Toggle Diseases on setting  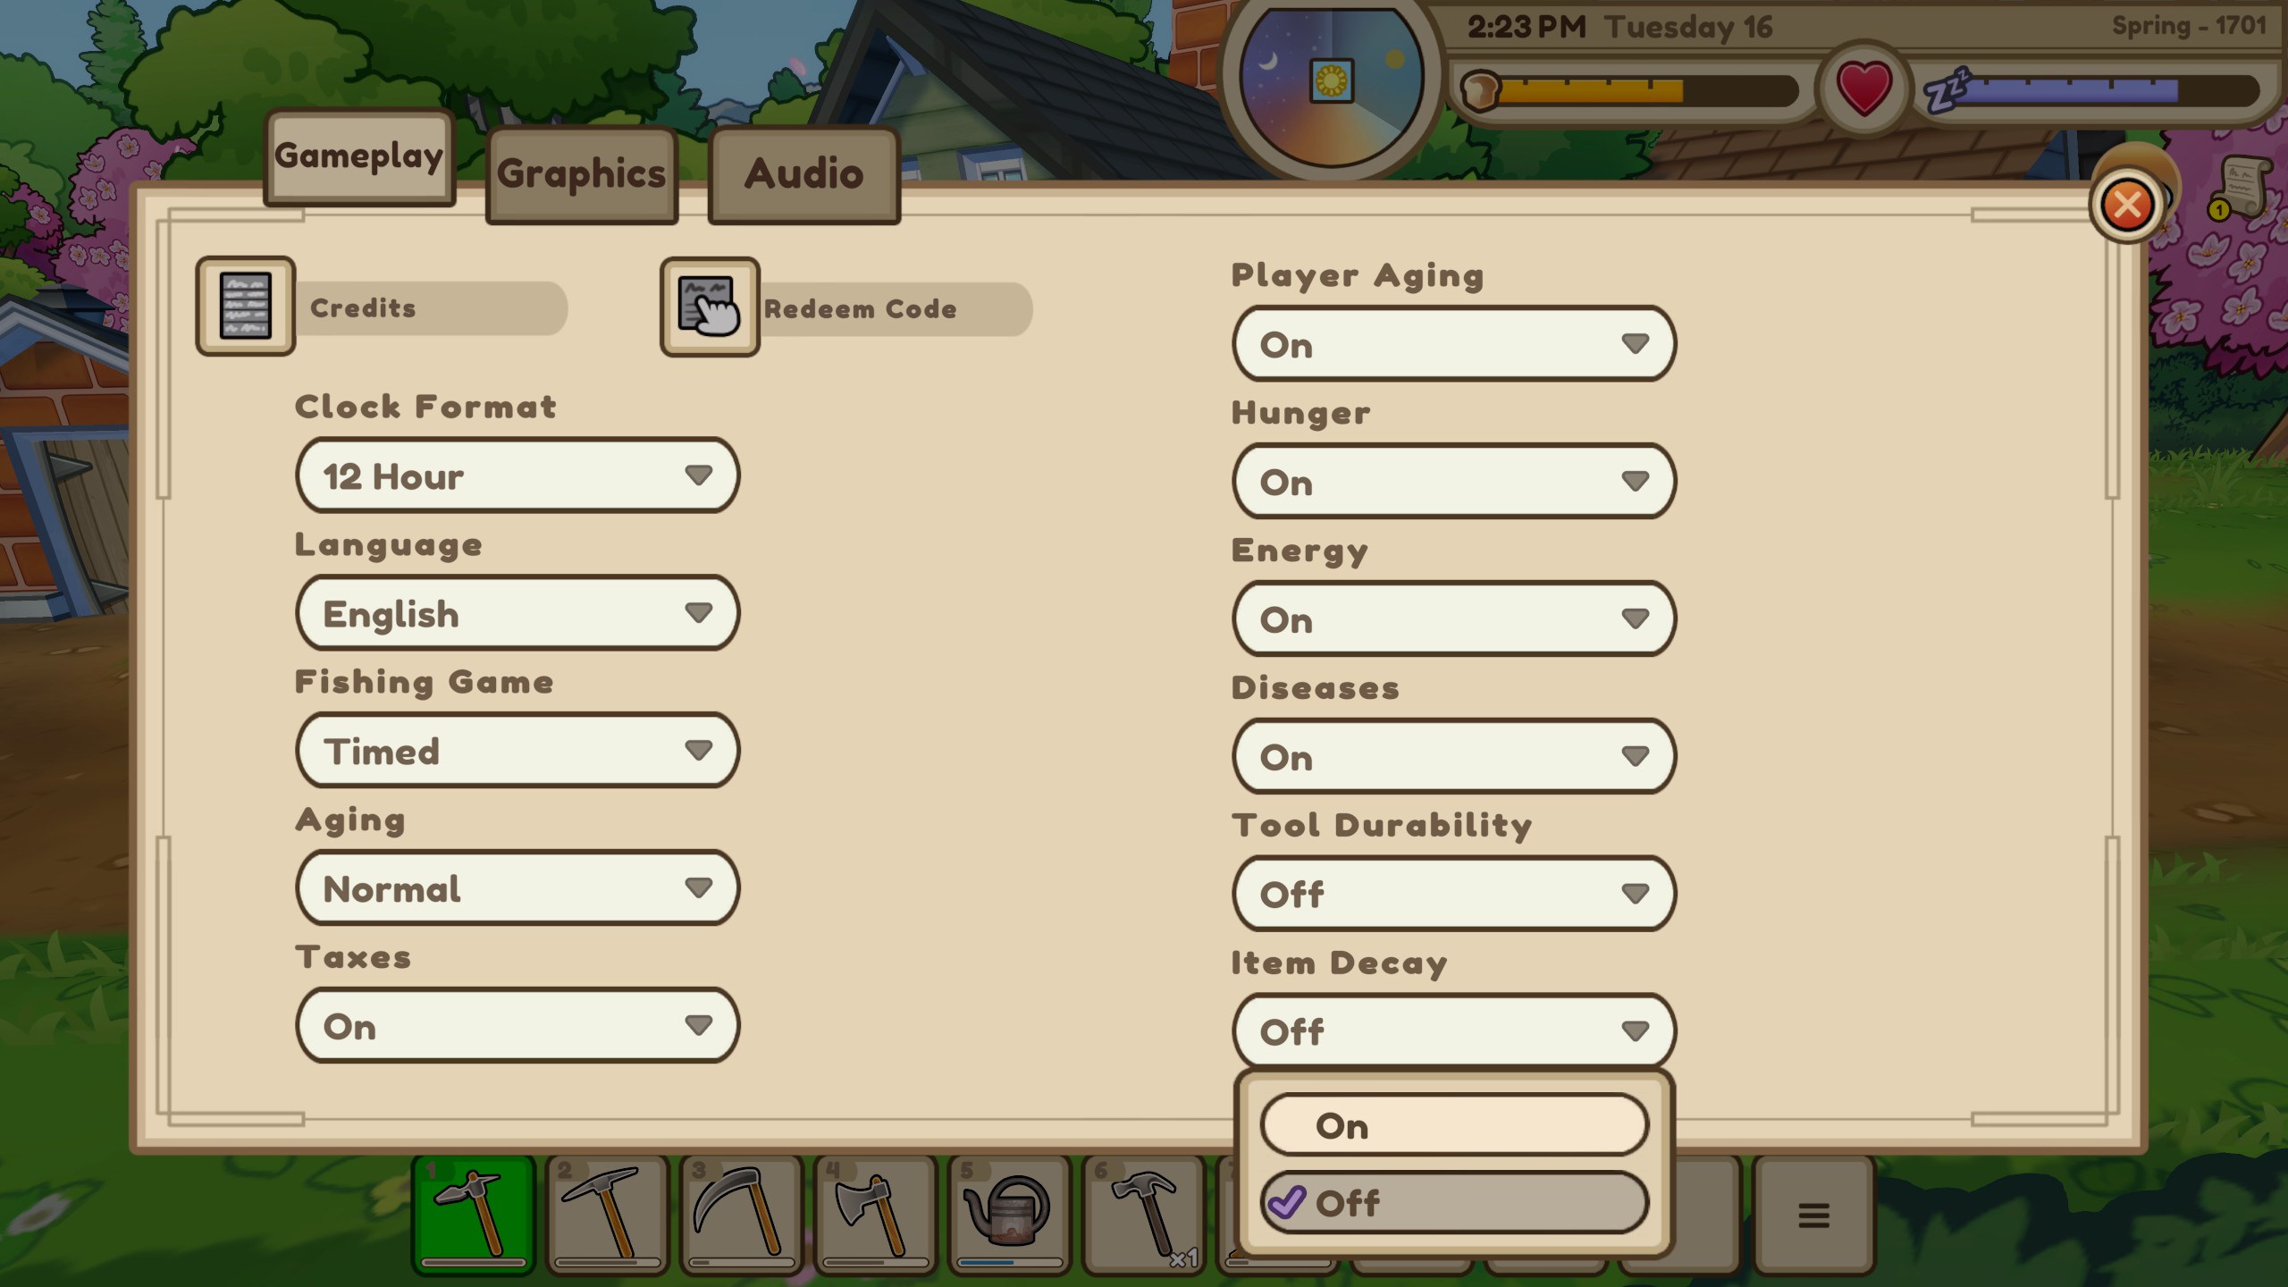pyautogui.click(x=1452, y=756)
